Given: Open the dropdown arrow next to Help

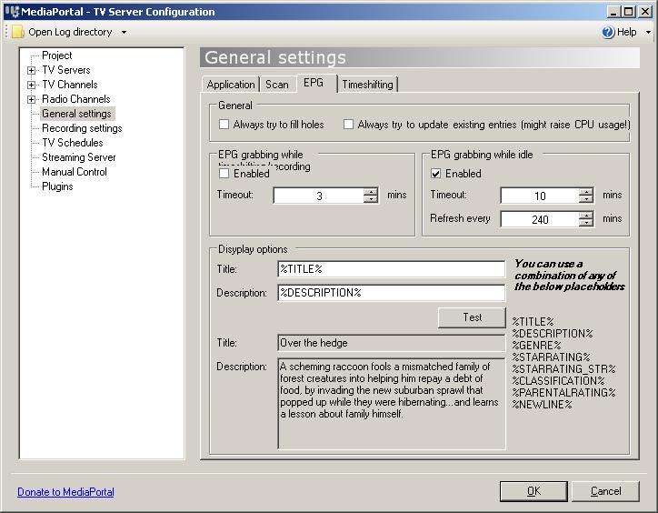Looking at the screenshot, I should (648, 33).
